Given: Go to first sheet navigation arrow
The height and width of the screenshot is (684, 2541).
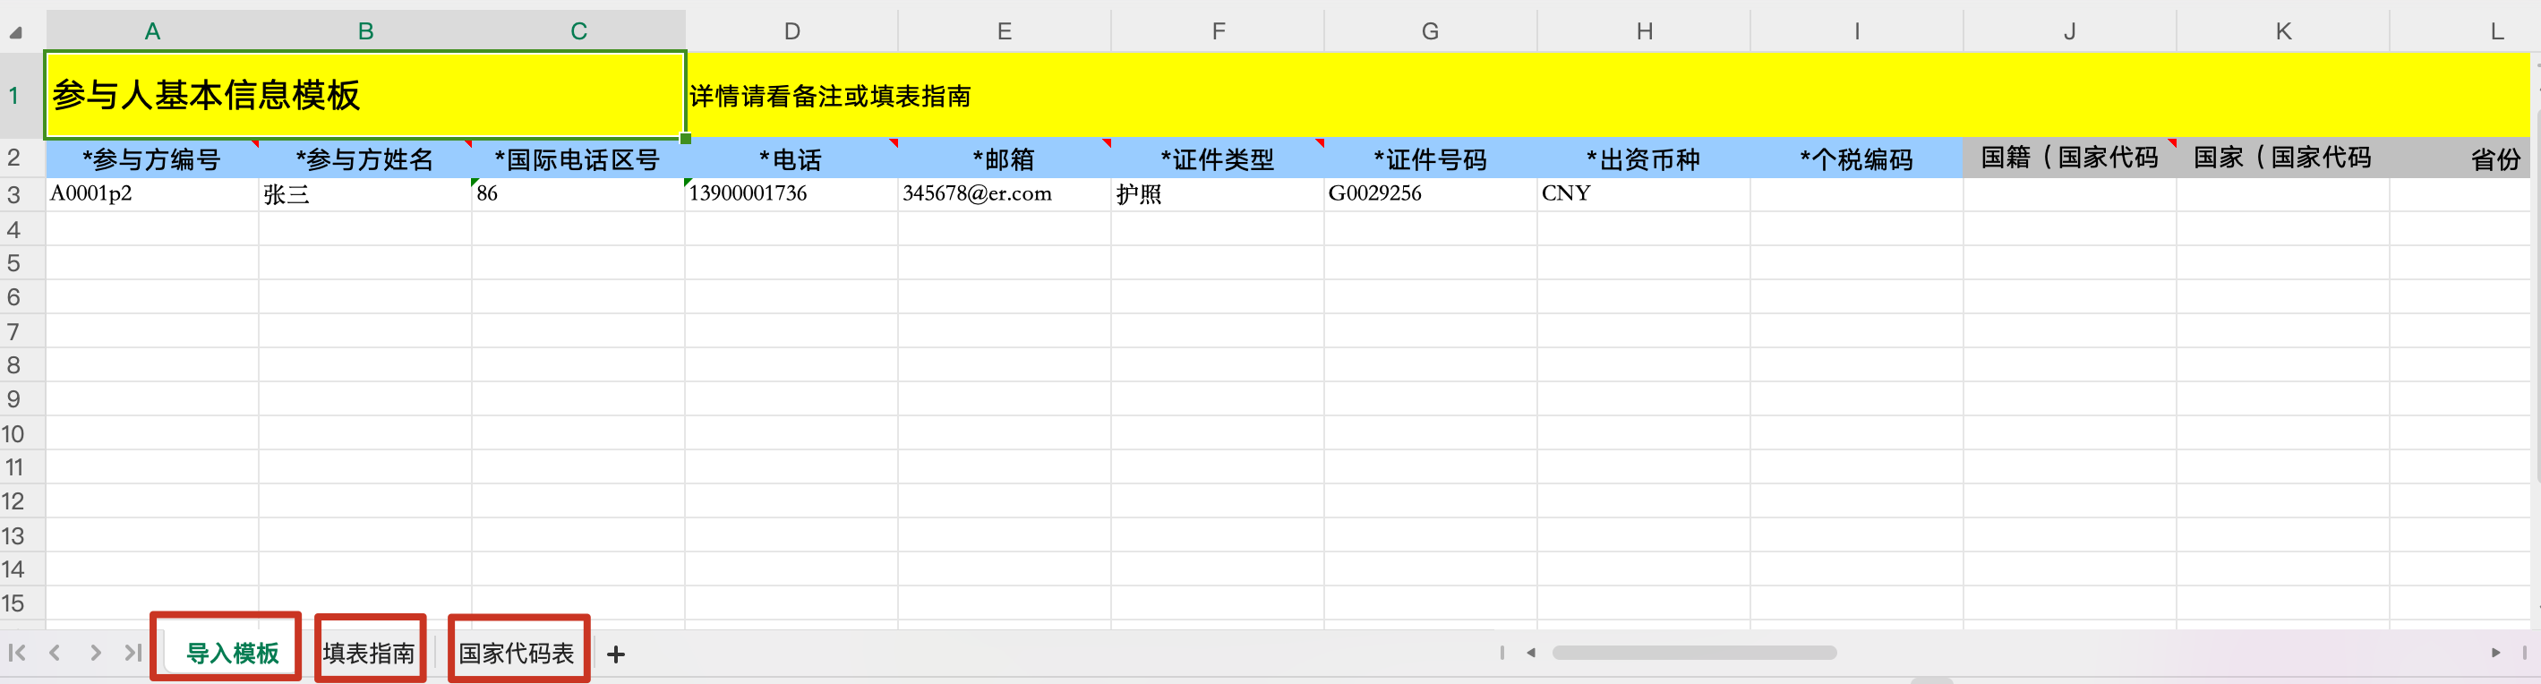Looking at the screenshot, I should pos(17,653).
